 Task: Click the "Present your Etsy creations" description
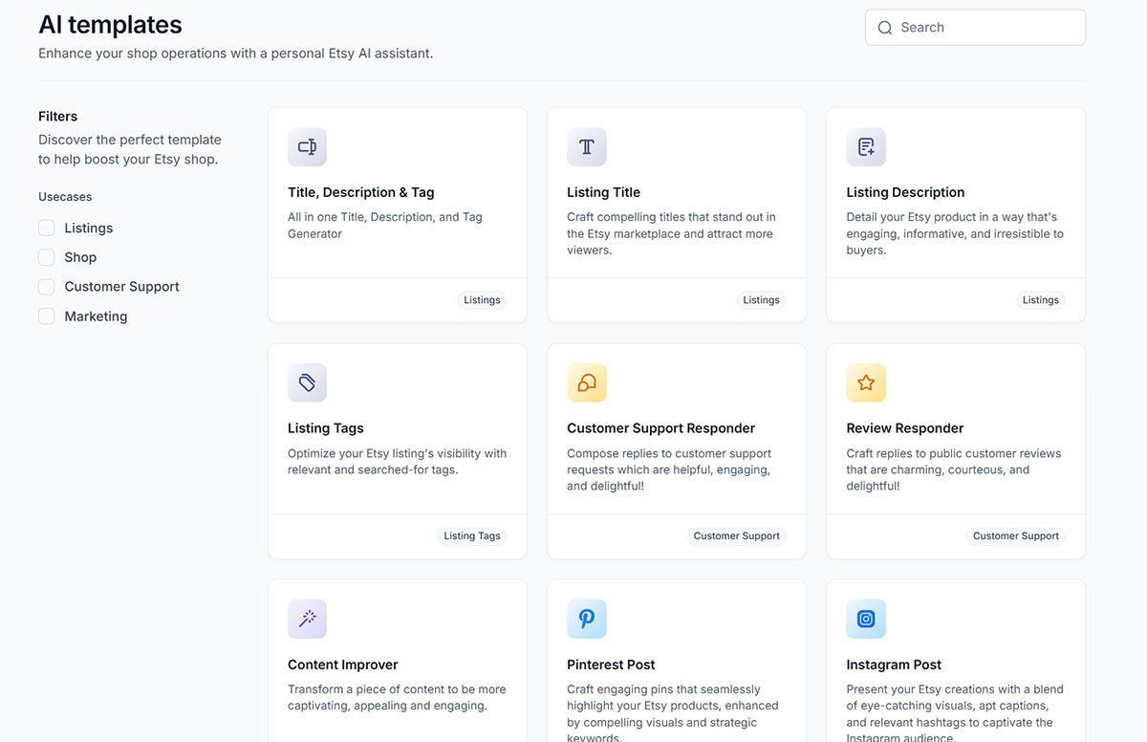click(x=955, y=712)
